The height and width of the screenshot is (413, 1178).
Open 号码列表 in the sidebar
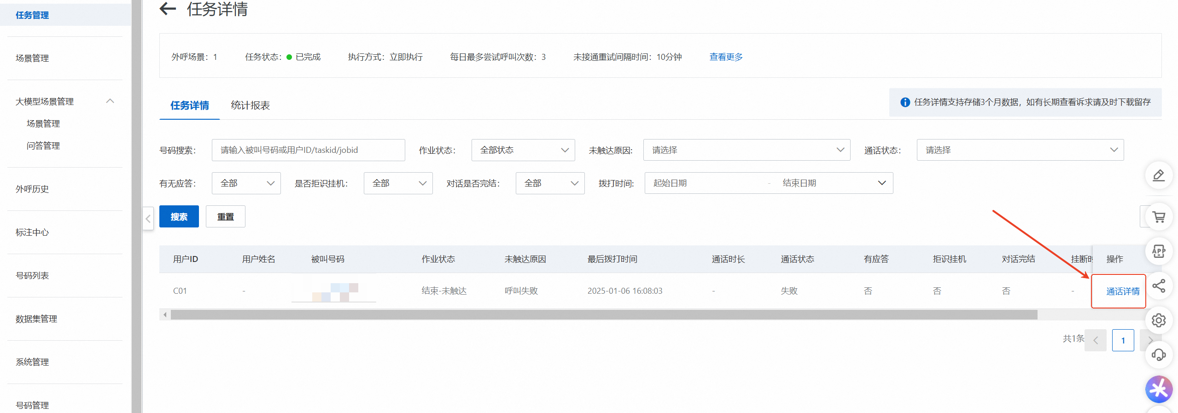(x=32, y=276)
